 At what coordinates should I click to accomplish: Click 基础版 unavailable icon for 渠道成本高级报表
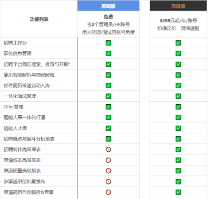108,160
